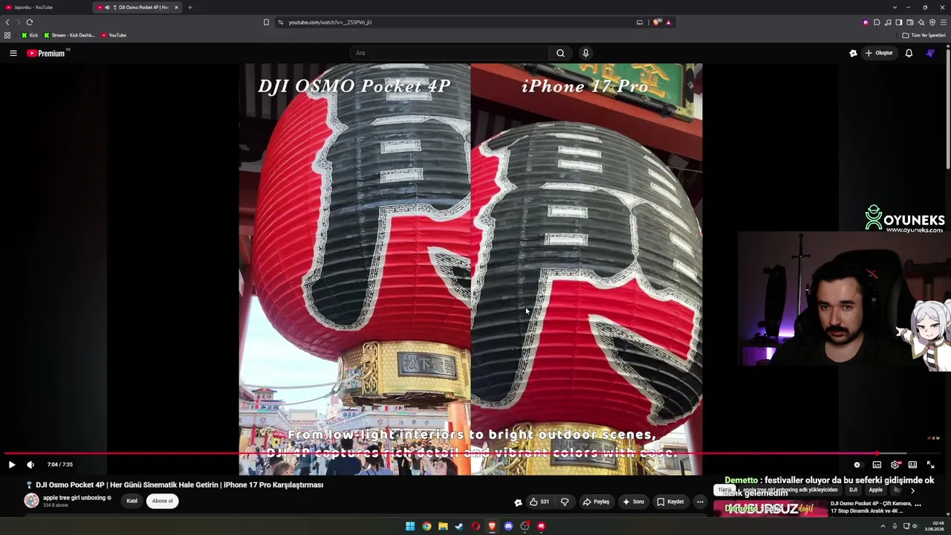Open the Tüm Yer İşaretleri folder
The width and height of the screenshot is (951, 535).
tap(924, 35)
